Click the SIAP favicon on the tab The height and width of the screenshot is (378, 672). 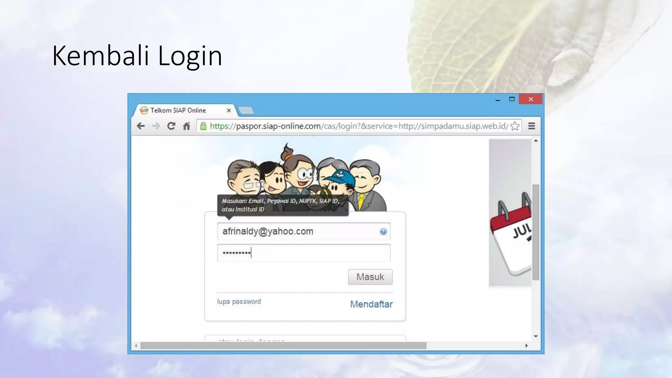pyautogui.click(x=144, y=111)
